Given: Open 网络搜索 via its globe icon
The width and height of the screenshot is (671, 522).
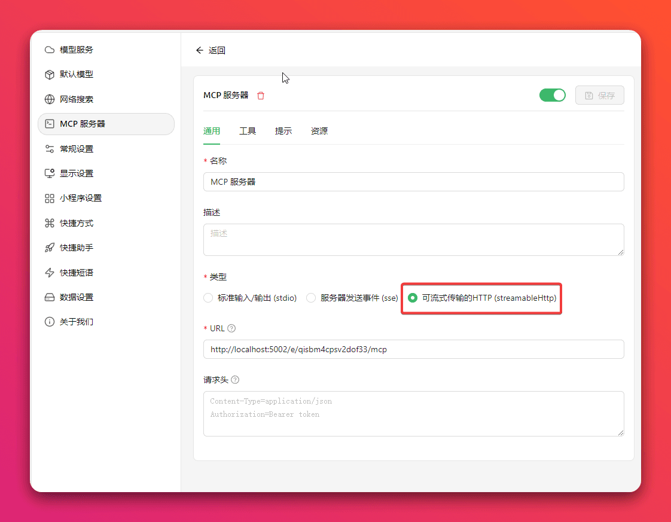Looking at the screenshot, I should pyautogui.click(x=50, y=99).
